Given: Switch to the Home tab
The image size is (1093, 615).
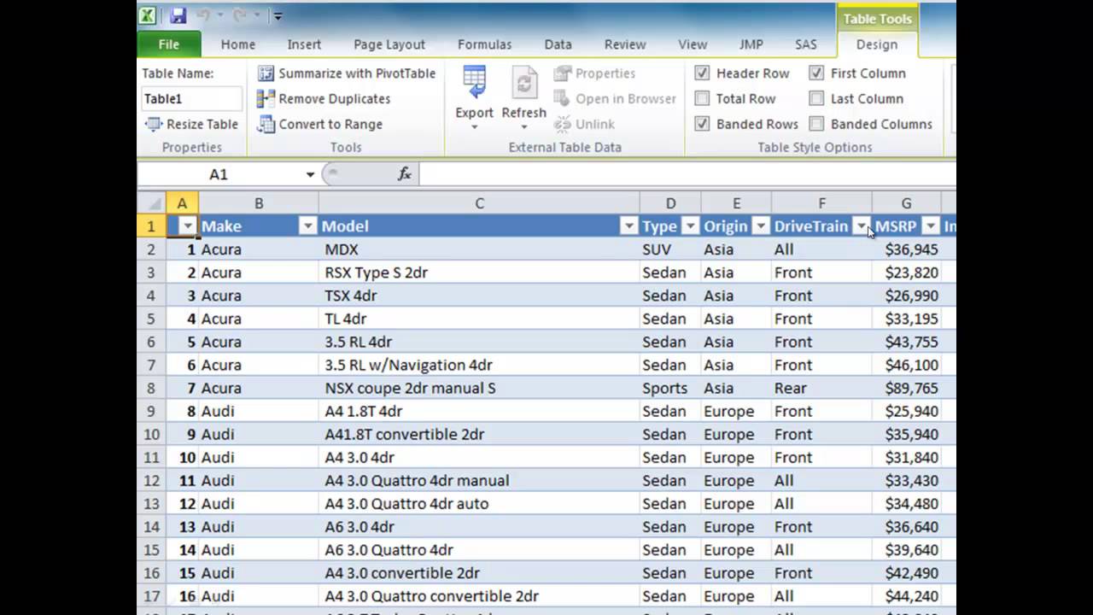Looking at the screenshot, I should pyautogui.click(x=238, y=44).
